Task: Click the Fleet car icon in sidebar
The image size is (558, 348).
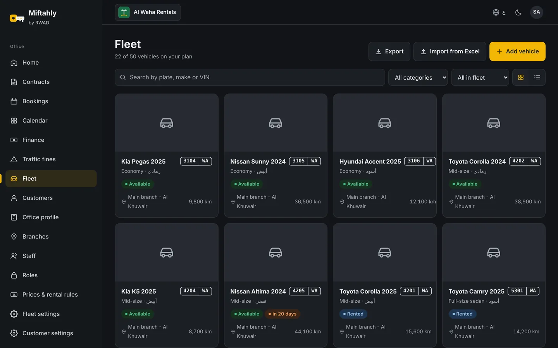Action: coord(14,179)
